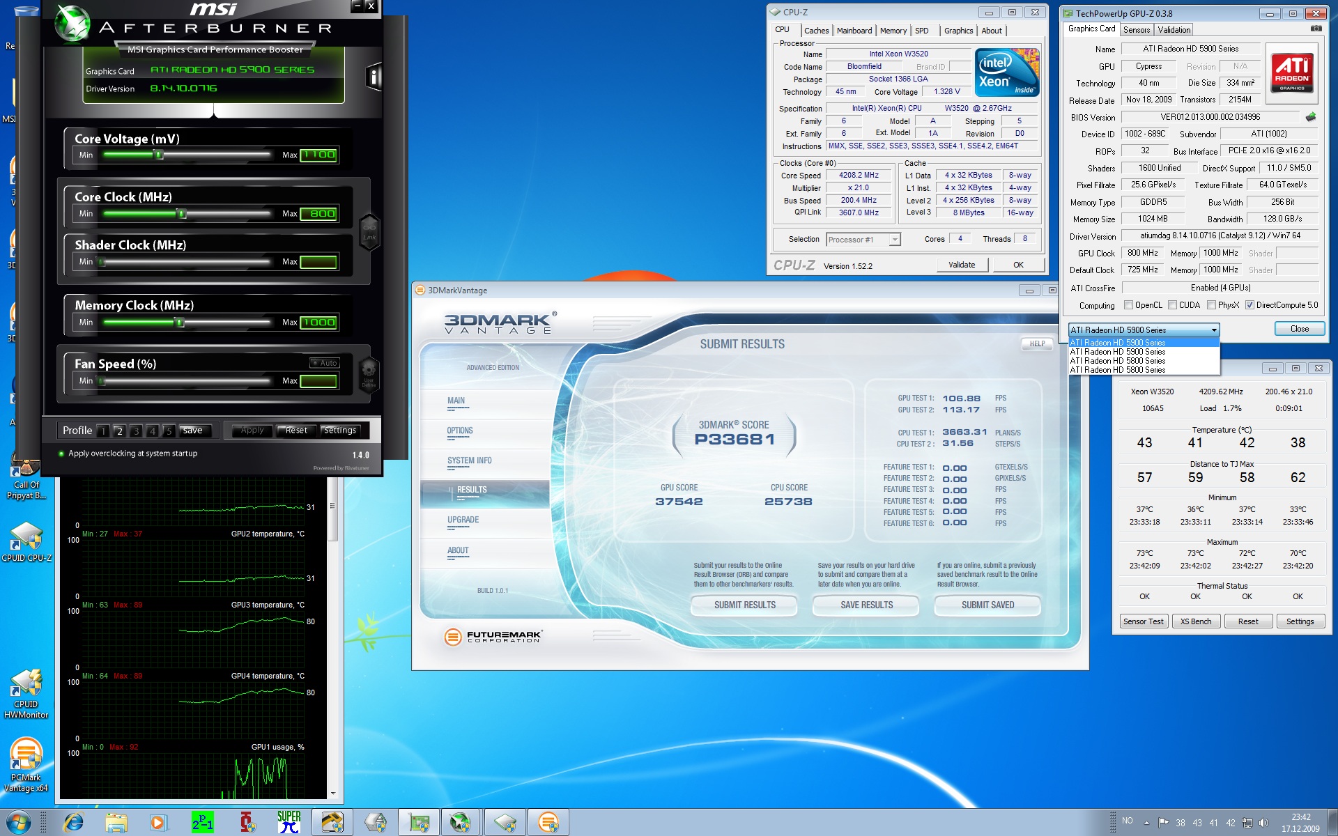Go to OPTIONS in the 3DMark sidebar

(x=460, y=431)
